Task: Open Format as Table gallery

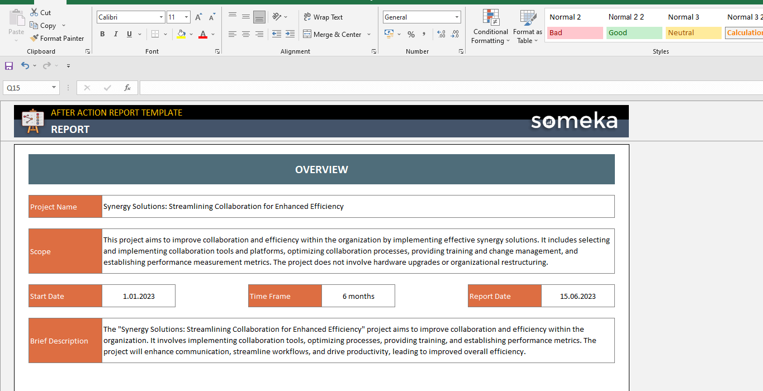Action: tap(528, 27)
